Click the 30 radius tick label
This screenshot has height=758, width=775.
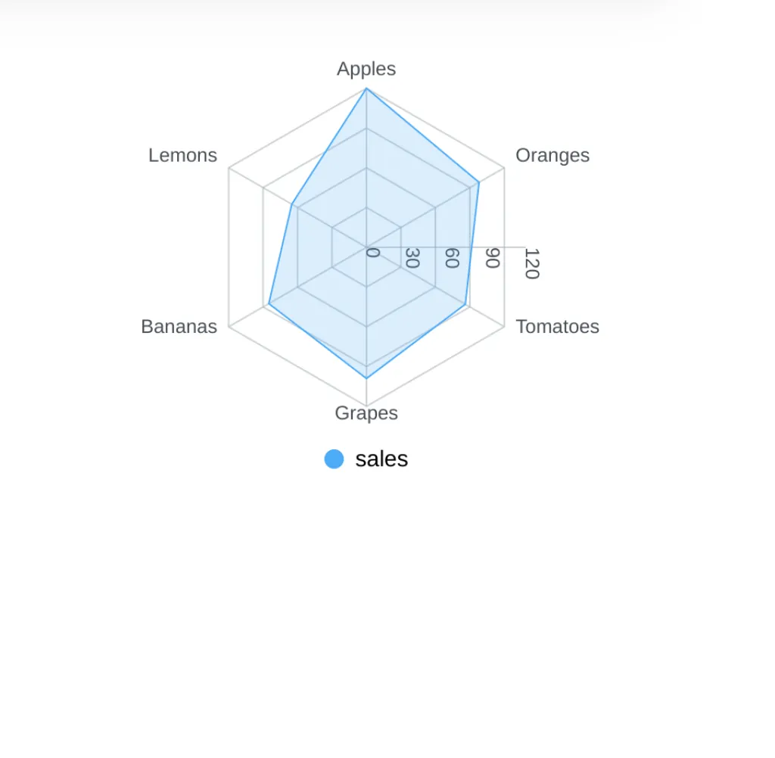(x=412, y=258)
